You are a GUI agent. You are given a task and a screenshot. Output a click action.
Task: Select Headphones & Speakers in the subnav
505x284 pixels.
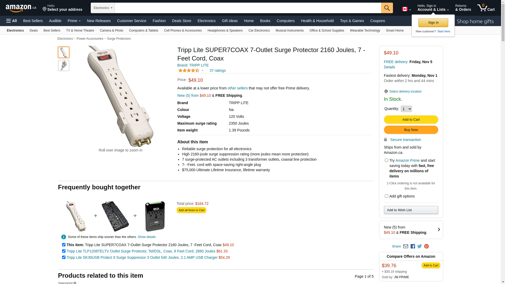pos(225,31)
